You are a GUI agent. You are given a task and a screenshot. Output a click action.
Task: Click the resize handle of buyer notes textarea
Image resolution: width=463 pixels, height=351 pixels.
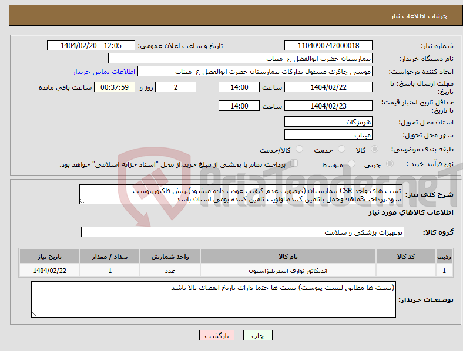(34, 315)
